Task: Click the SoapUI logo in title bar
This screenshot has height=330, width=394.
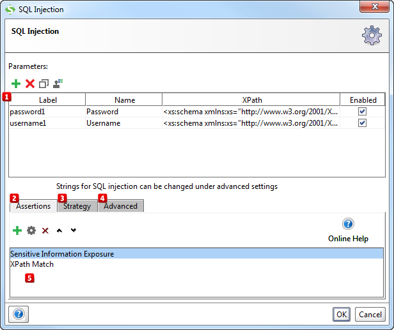Action: [x=10, y=10]
